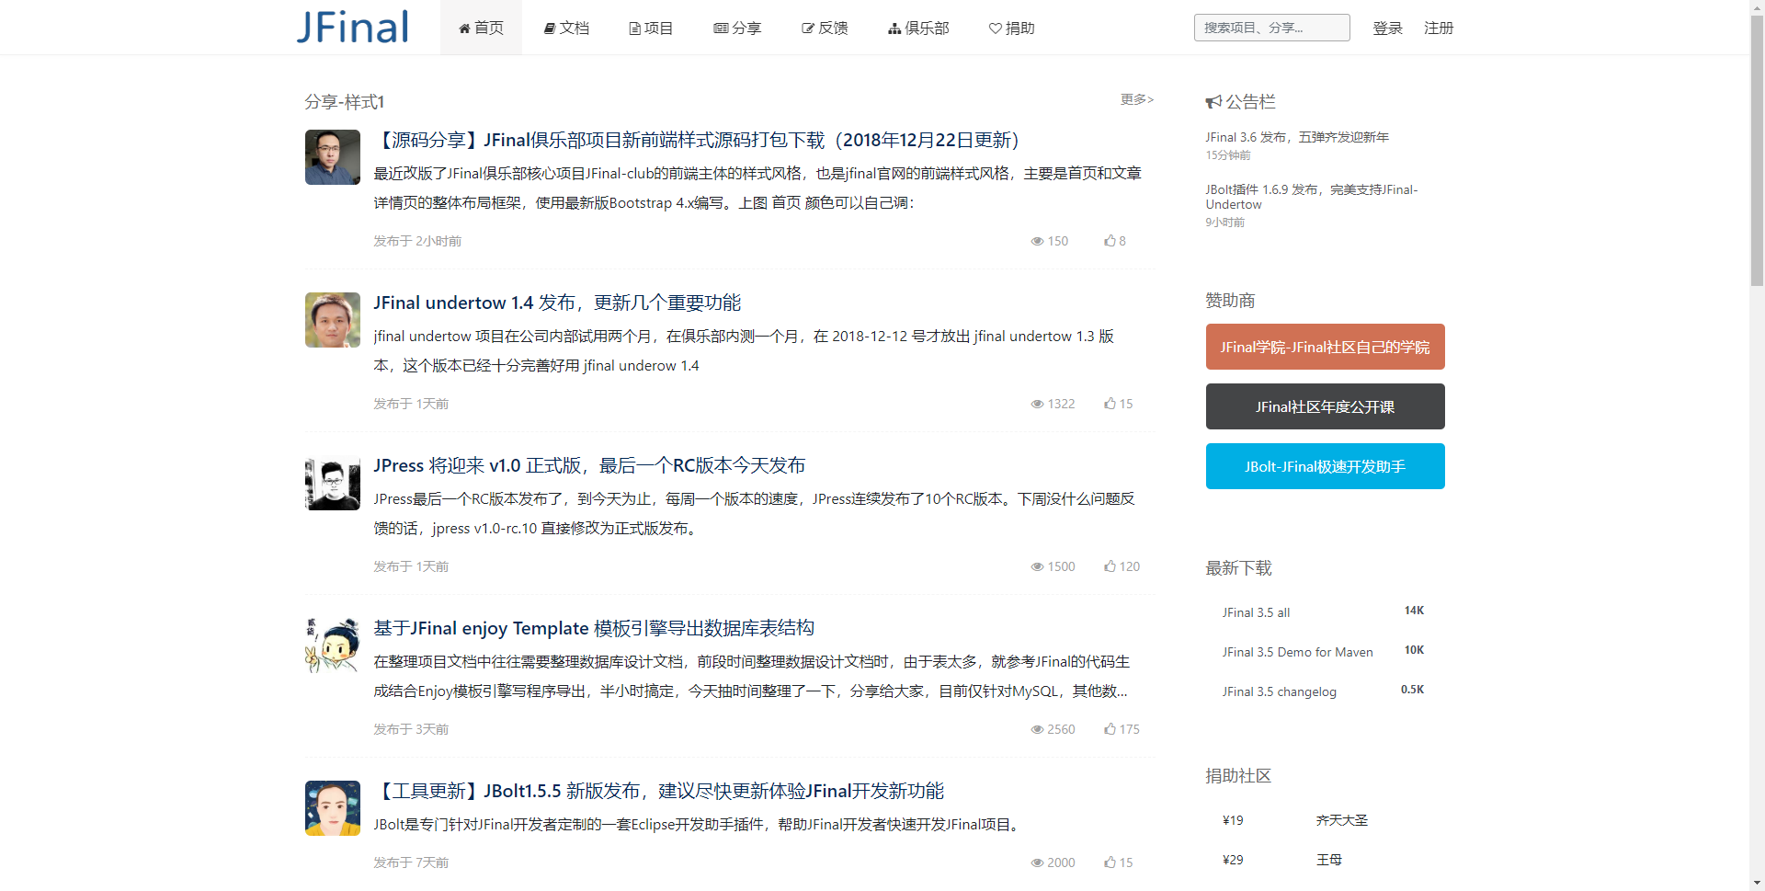Screen dimensions: 1765x891
Task: Click JFinal社区年度公开课 sponsor button
Action: (x=1326, y=406)
